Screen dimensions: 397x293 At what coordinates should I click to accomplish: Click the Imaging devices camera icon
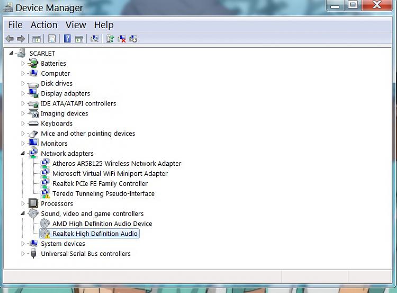tap(33, 113)
